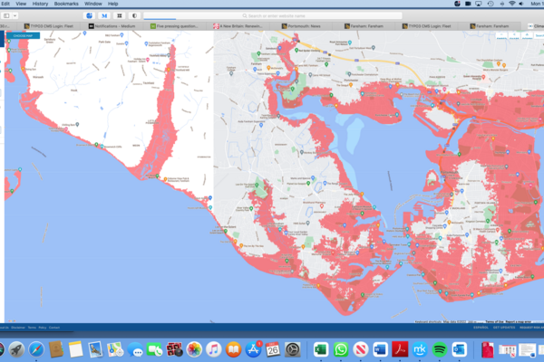Open Books from the Dock

point(234,349)
